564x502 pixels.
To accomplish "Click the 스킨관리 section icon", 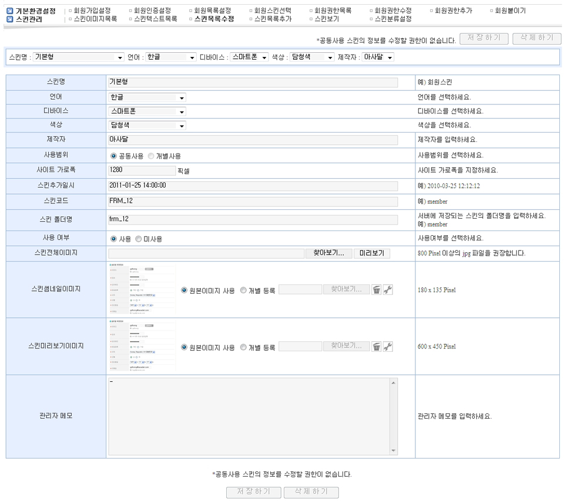I will (x=9, y=19).
